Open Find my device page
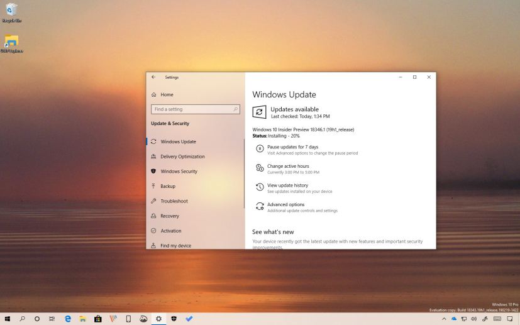 pos(176,246)
